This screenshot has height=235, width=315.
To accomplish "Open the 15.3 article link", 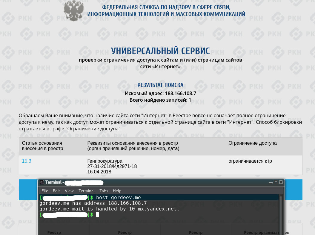I will point(27,161).
